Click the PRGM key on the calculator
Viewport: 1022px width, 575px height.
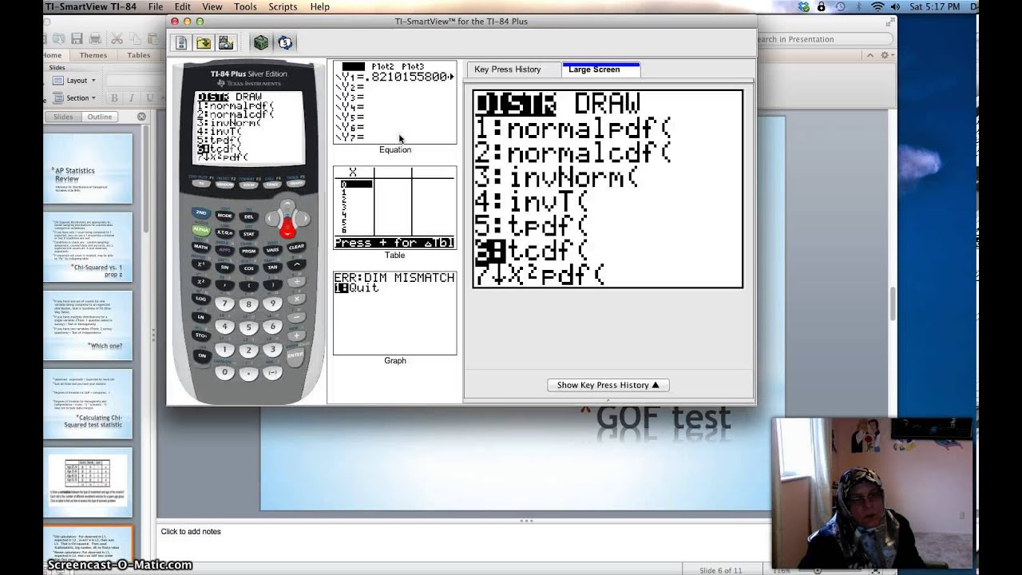point(249,252)
